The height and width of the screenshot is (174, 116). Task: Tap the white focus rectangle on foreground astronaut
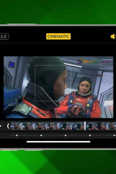(53, 83)
